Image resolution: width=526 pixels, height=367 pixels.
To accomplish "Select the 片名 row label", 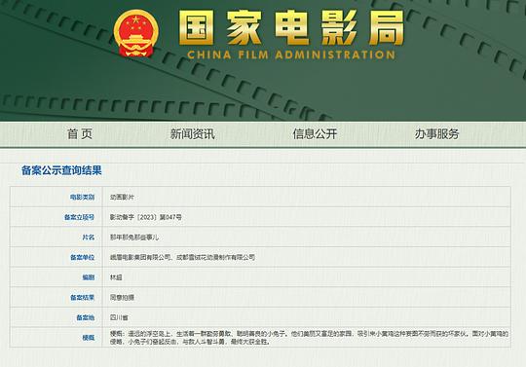I will pos(89,238).
